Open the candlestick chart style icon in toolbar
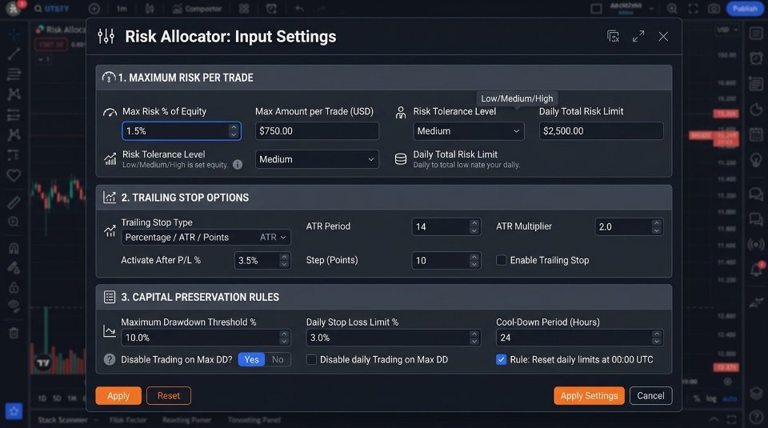 [150, 9]
